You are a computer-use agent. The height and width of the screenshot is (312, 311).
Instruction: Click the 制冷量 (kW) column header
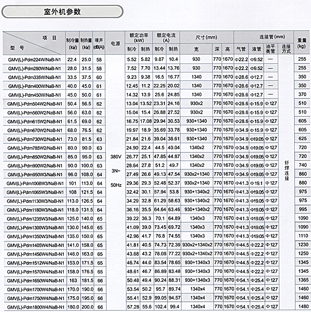click(x=73, y=43)
